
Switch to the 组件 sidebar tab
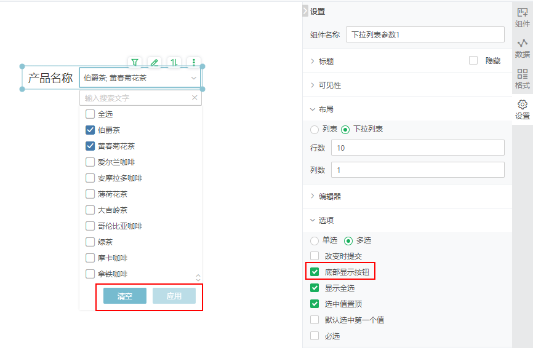522,17
